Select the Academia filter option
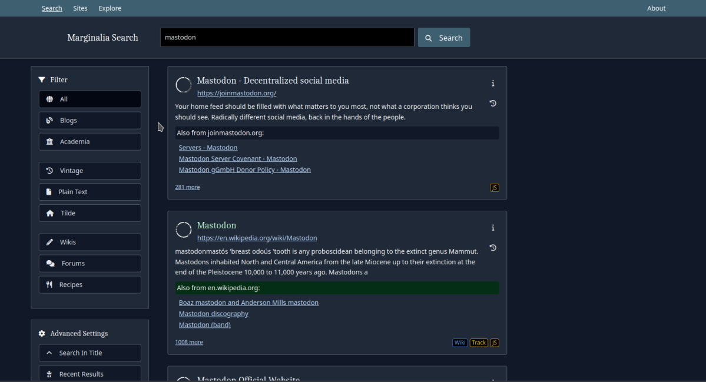The image size is (706, 382). tap(90, 141)
